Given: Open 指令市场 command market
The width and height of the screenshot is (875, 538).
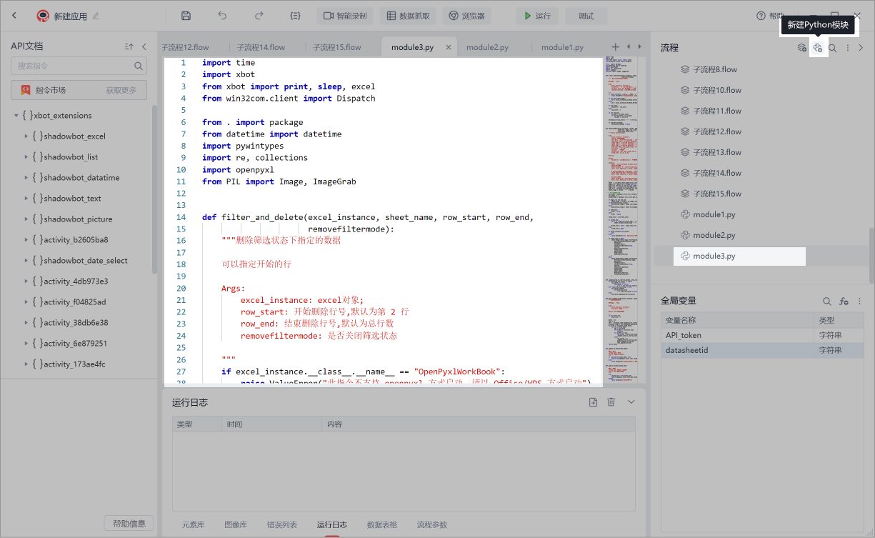Looking at the screenshot, I should point(51,90).
